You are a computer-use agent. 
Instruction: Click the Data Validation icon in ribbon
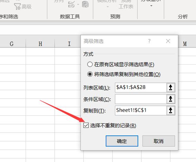click(71, 4)
